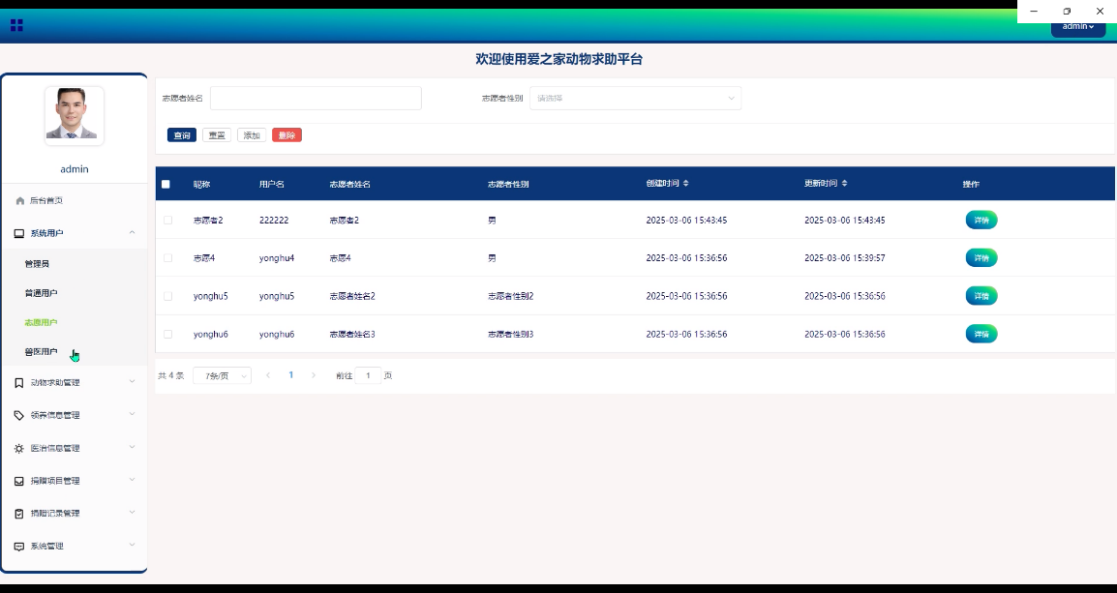
Task: Click the 捐赠记录管理 calendar icon
Action: (x=21, y=513)
